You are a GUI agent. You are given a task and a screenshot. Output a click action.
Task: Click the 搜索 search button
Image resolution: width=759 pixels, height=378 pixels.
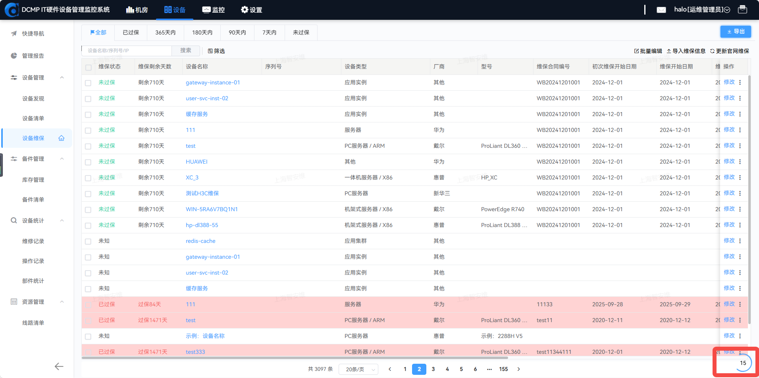[x=186, y=51]
